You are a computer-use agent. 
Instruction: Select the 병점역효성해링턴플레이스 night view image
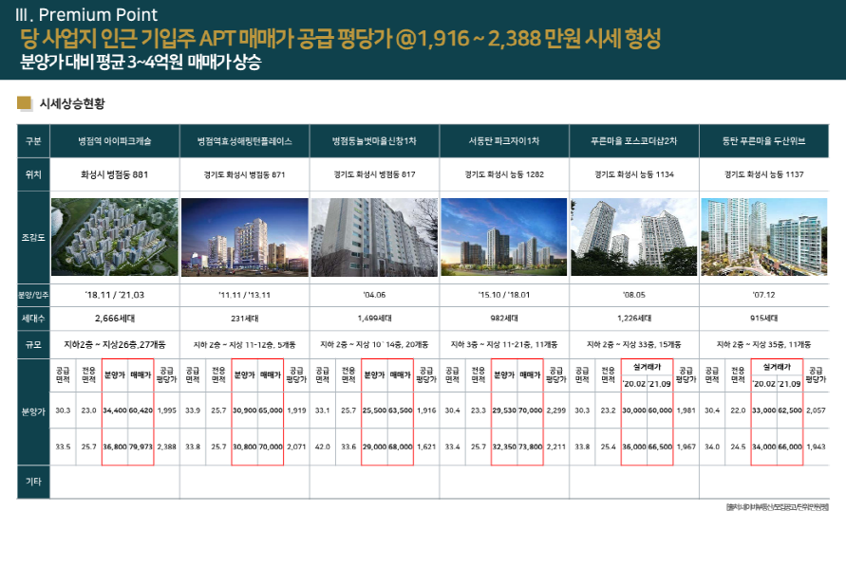tap(244, 236)
